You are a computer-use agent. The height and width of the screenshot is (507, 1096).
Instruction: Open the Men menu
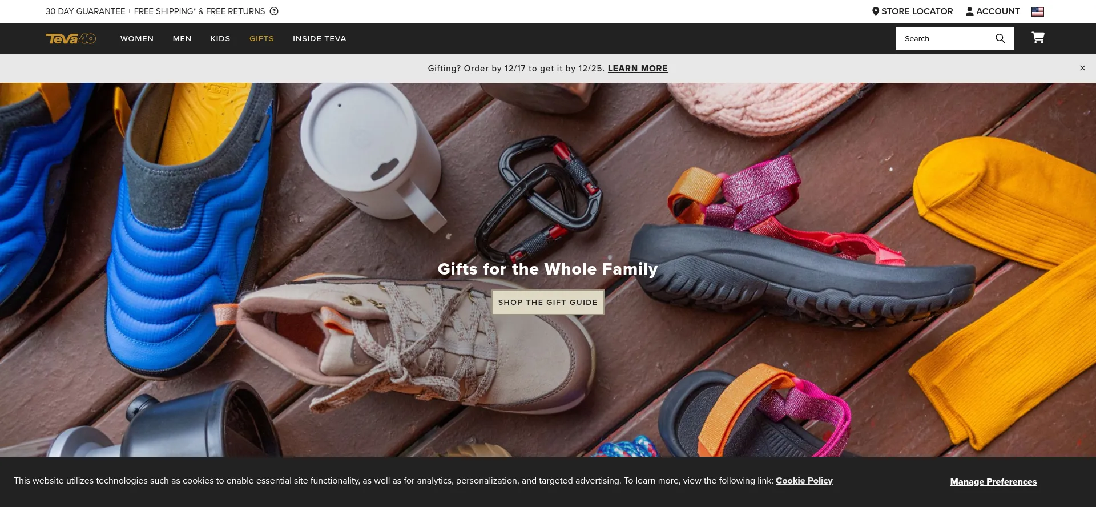click(x=182, y=38)
